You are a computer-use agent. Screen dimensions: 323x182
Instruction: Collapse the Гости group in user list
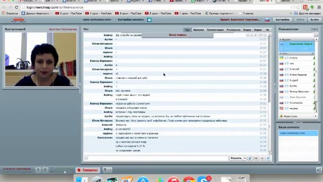(x=281, y=54)
